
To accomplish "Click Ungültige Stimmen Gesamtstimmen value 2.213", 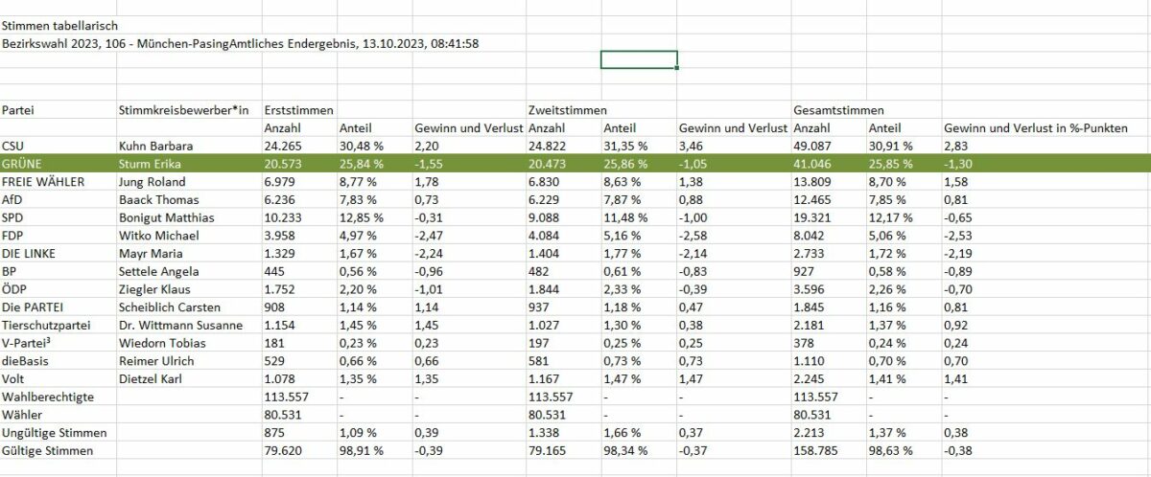I will [x=810, y=433].
